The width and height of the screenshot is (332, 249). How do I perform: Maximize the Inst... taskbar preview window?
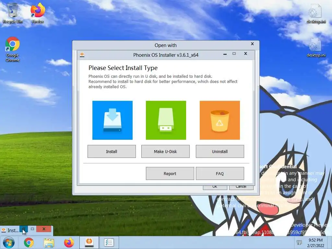32,229
